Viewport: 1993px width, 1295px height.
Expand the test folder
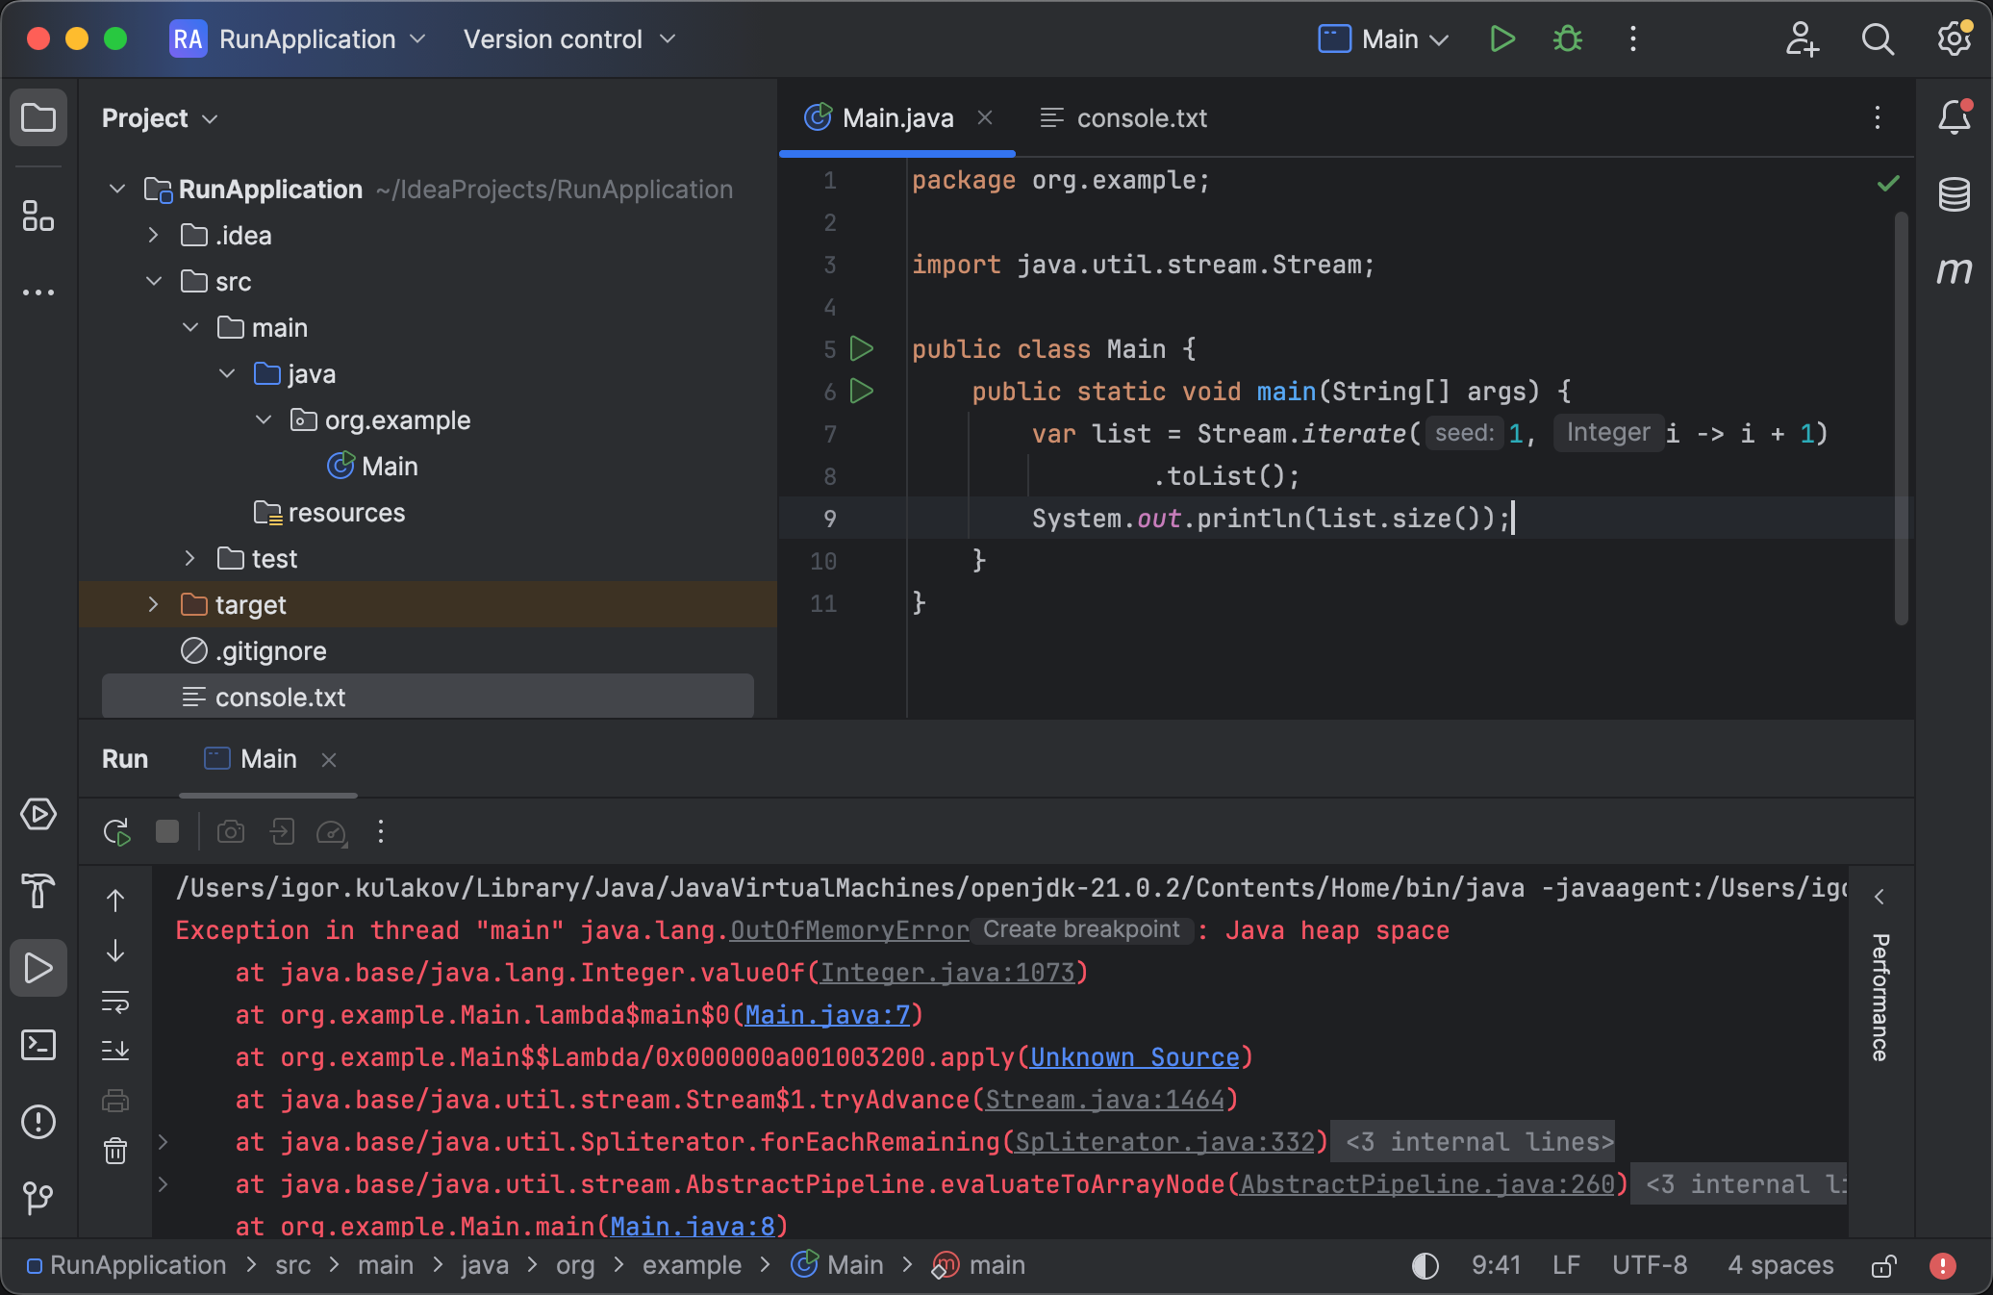point(189,558)
